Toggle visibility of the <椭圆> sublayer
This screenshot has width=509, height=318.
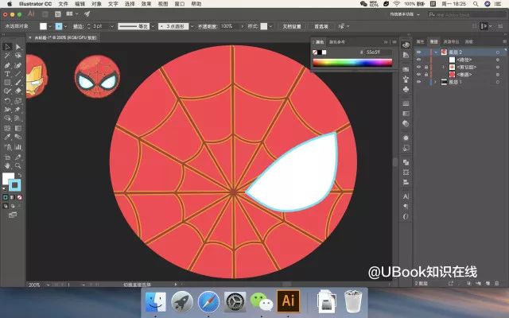pyautogui.click(x=419, y=75)
